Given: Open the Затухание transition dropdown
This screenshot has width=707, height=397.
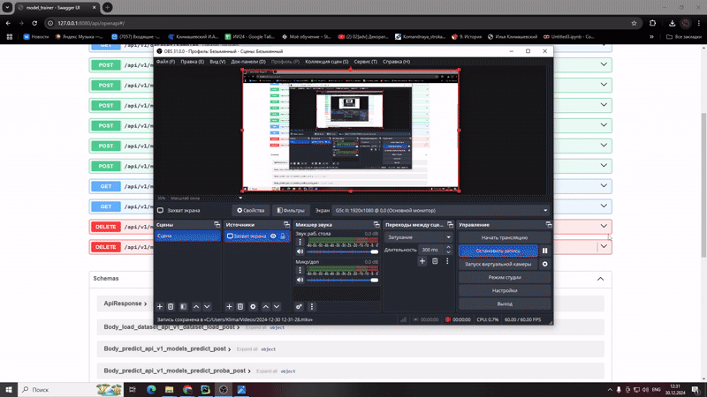Looking at the screenshot, I should point(419,237).
